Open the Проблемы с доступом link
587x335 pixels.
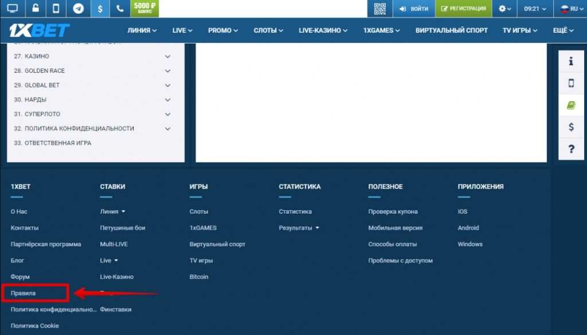point(400,261)
